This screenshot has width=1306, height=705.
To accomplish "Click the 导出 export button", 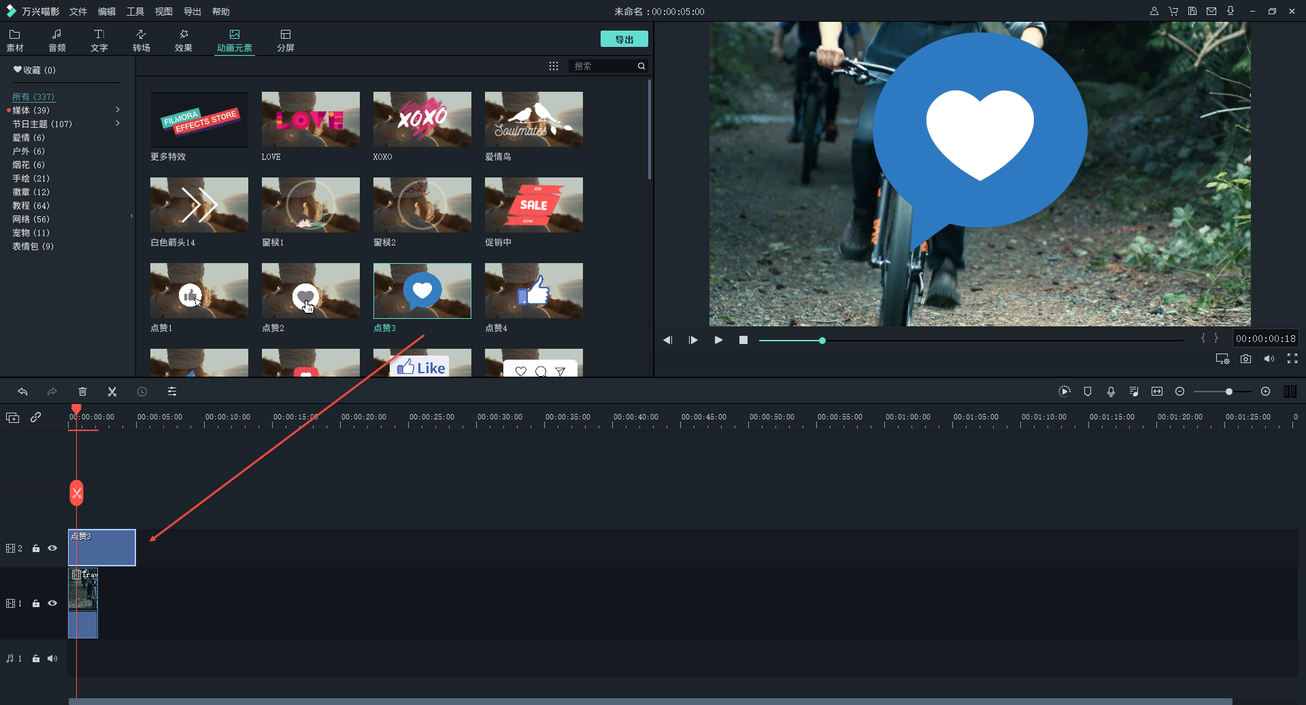I will click(624, 39).
